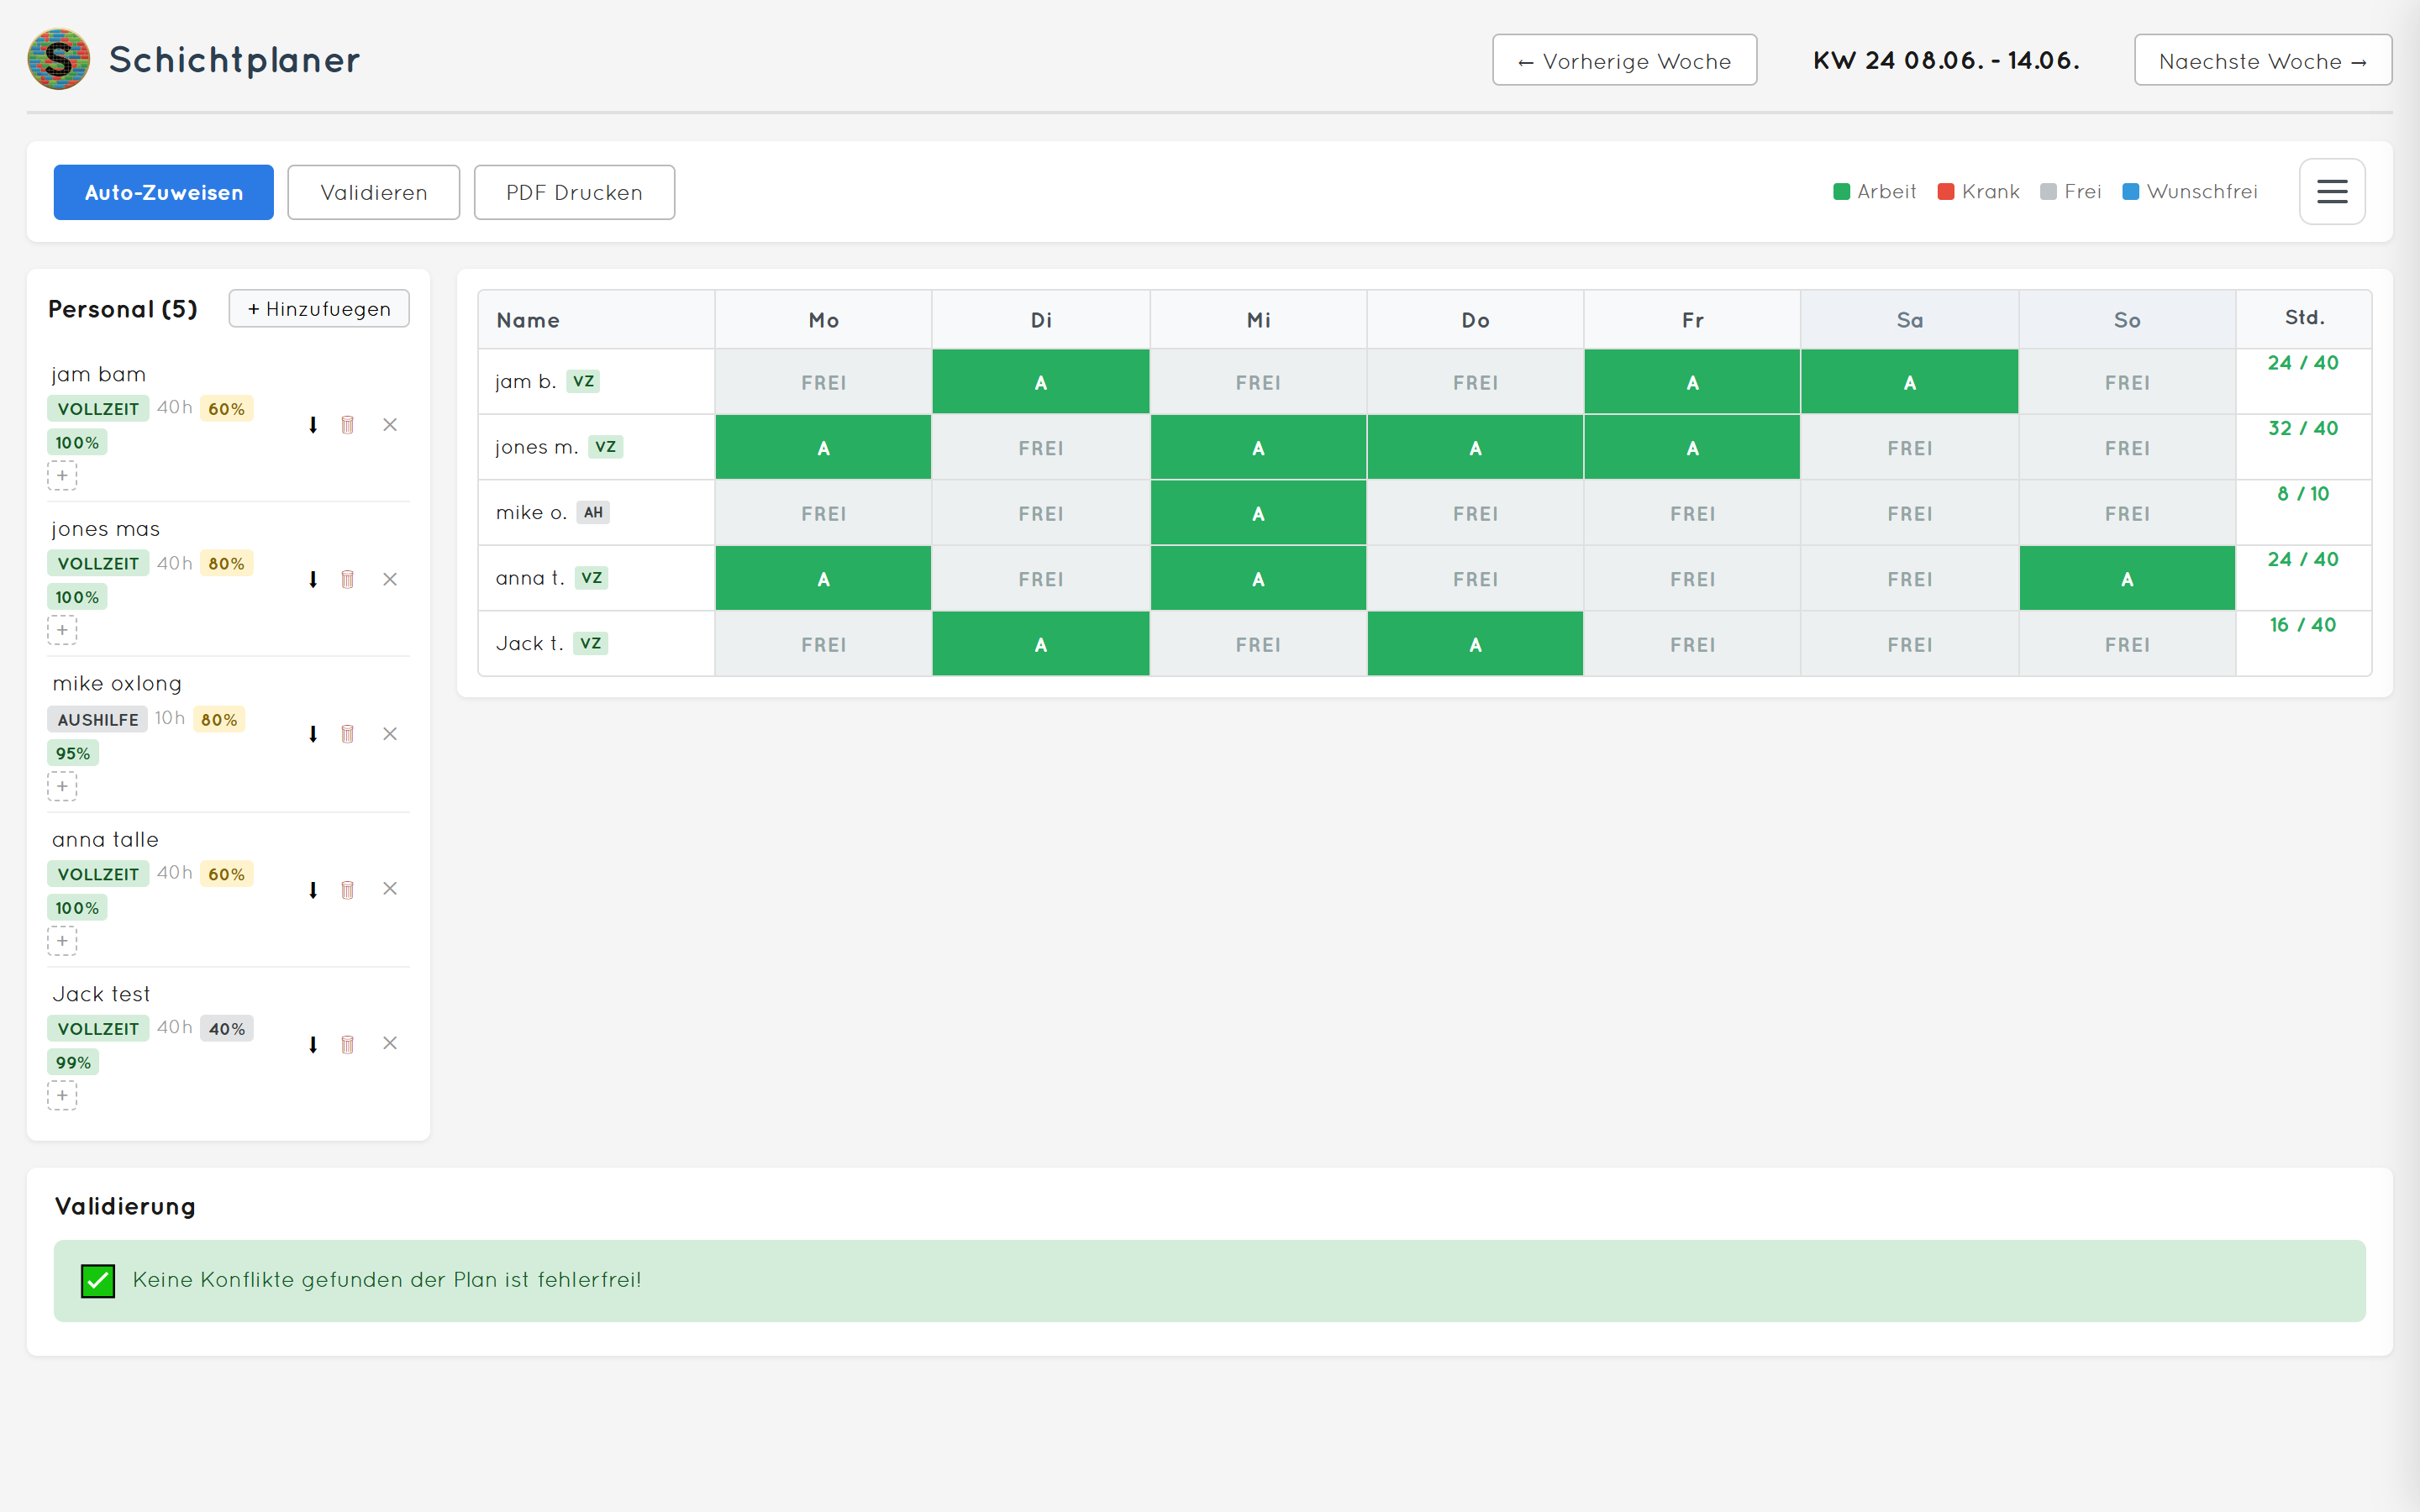2420x1512 pixels.
Task: Remove mike oxlong with X icon
Action: tap(390, 734)
